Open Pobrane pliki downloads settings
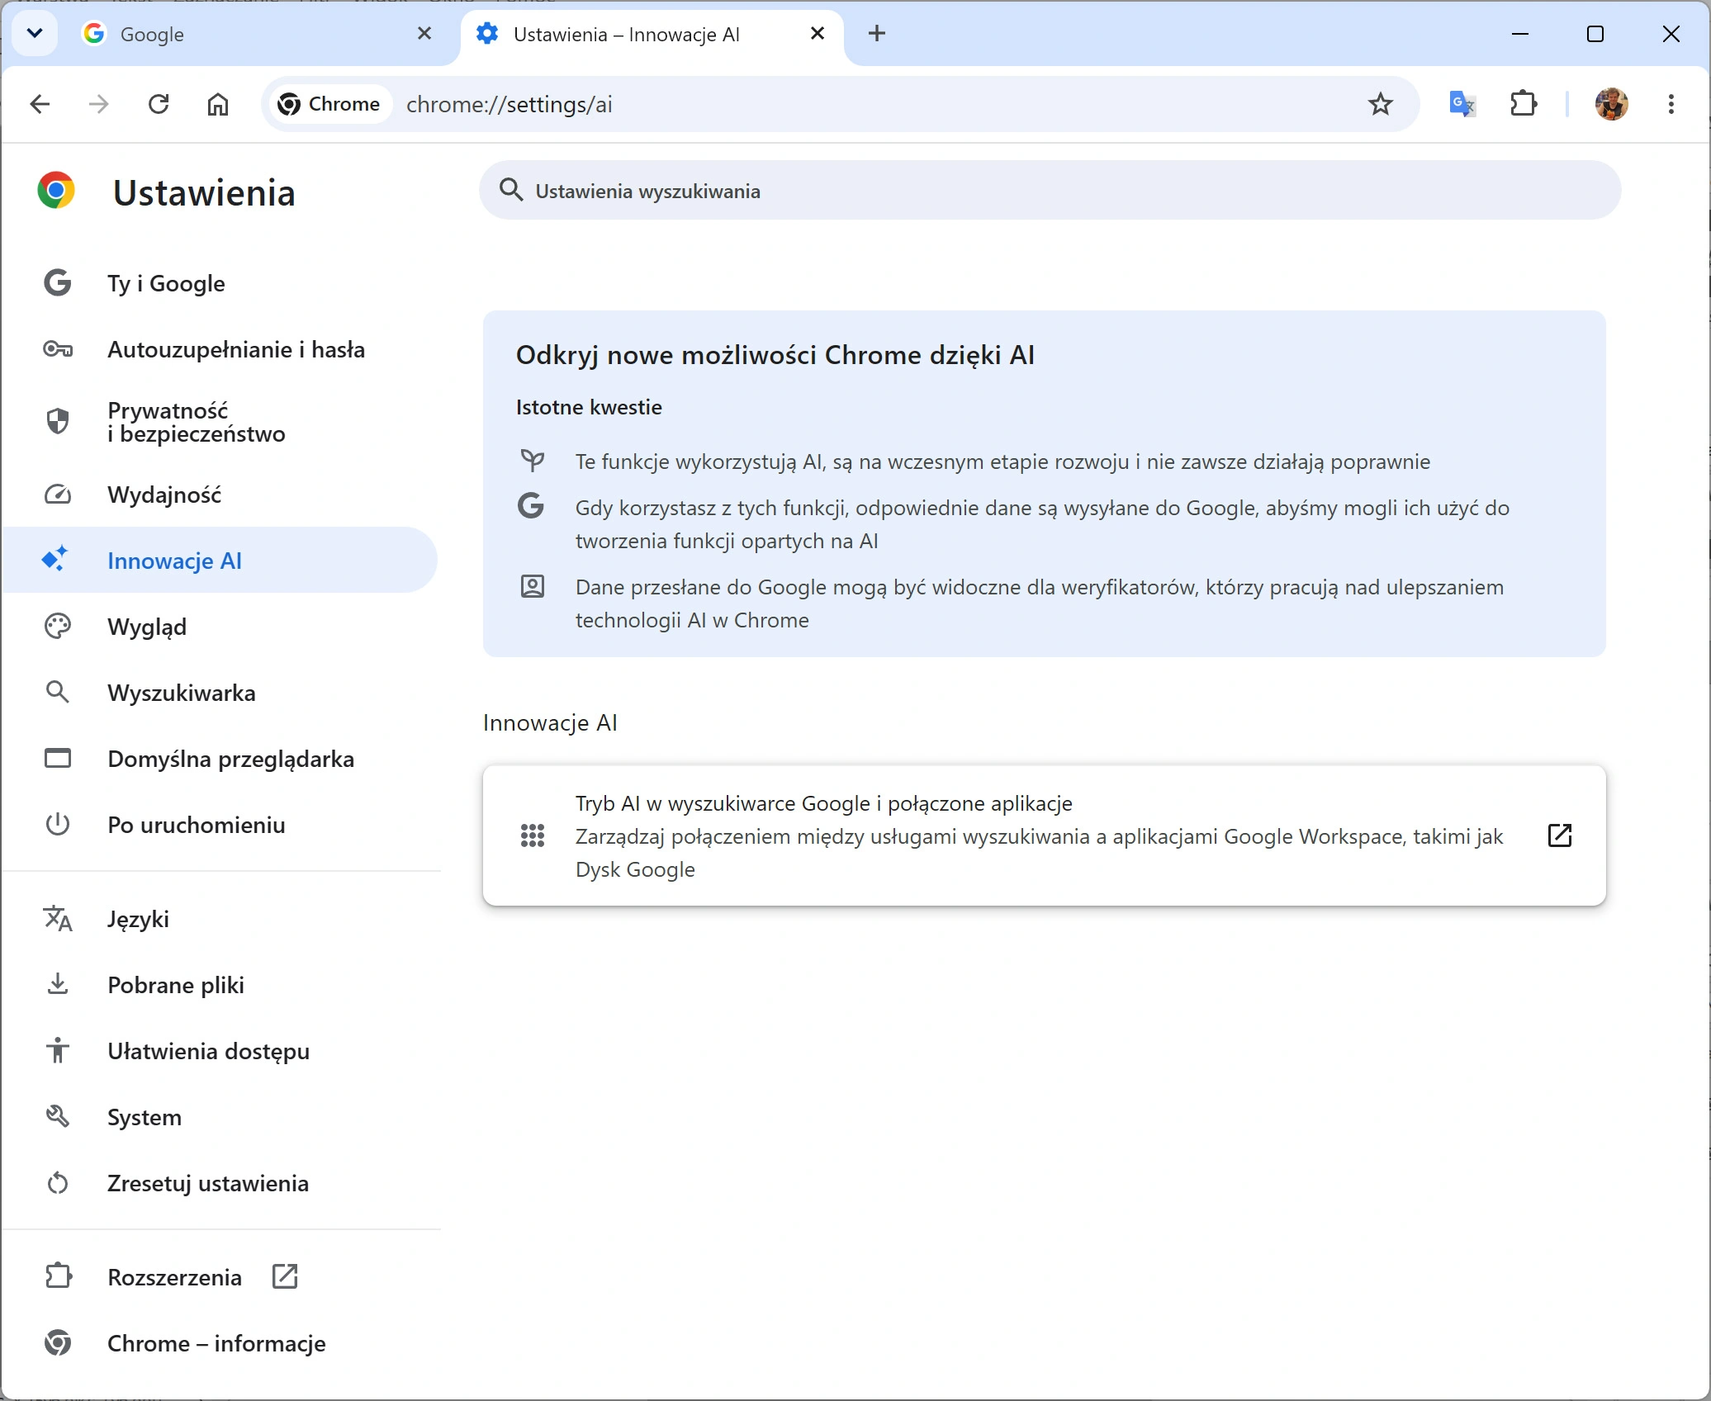 tap(220, 985)
